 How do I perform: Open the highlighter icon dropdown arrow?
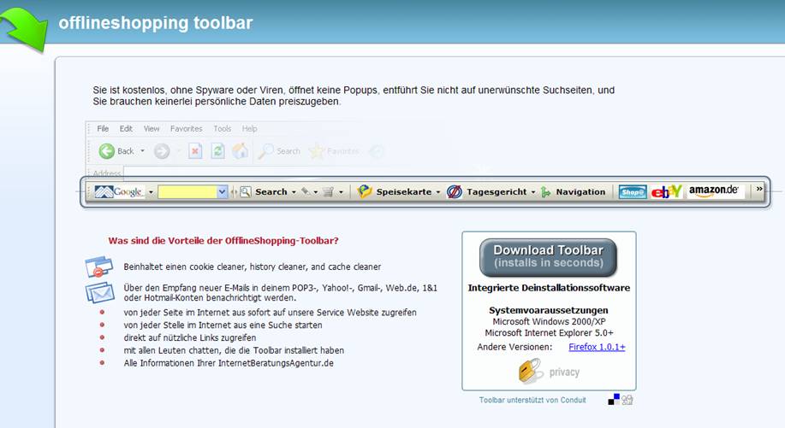[x=315, y=192]
